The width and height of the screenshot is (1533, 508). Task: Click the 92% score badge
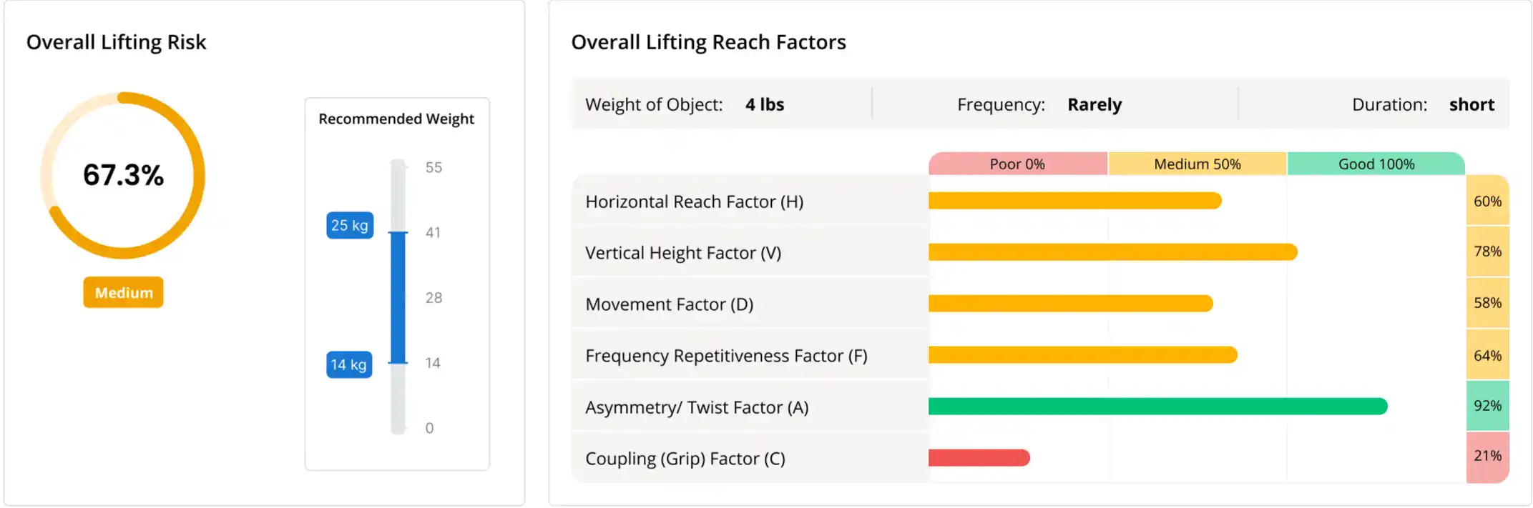coord(1487,406)
